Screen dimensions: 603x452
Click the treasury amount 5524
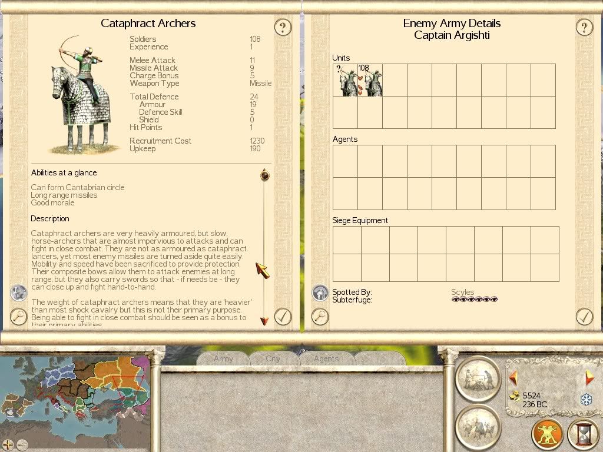click(532, 395)
